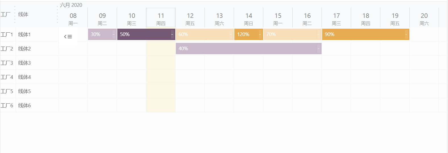448x153 pixels.
Task: Click the handle icon on 120% bar
Action: coord(260,34)
